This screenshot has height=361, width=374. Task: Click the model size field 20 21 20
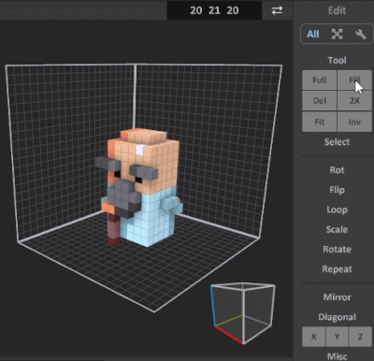point(214,10)
